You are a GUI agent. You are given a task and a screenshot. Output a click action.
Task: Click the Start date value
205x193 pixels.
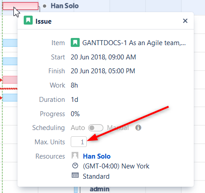tap(103, 57)
